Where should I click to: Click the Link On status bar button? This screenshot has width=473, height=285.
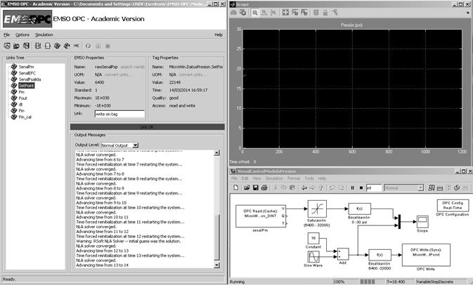[x=147, y=127]
